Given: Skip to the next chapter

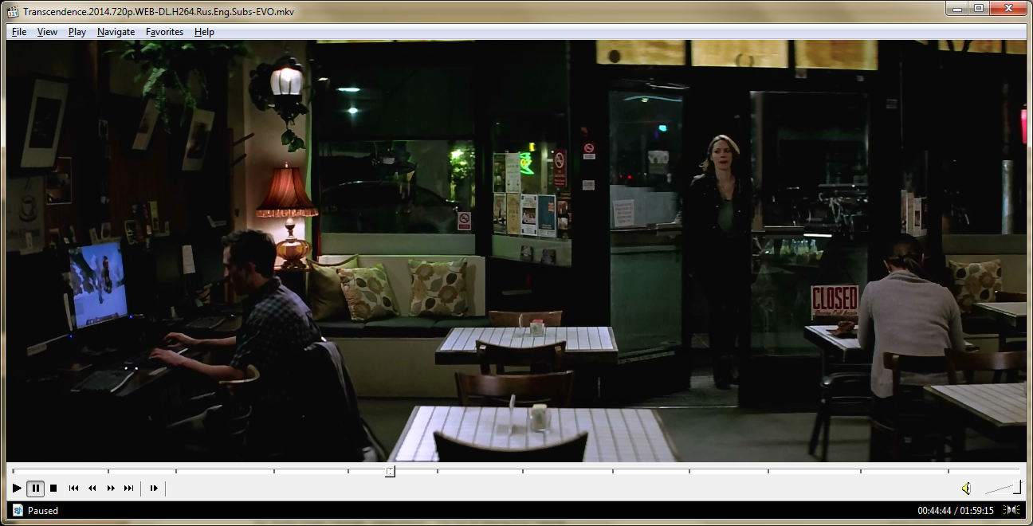Looking at the screenshot, I should (x=128, y=488).
